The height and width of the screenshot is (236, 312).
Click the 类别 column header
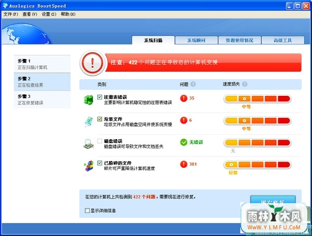(102, 84)
